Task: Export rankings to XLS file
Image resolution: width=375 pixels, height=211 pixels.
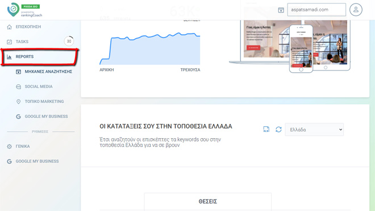Action: 266,129
